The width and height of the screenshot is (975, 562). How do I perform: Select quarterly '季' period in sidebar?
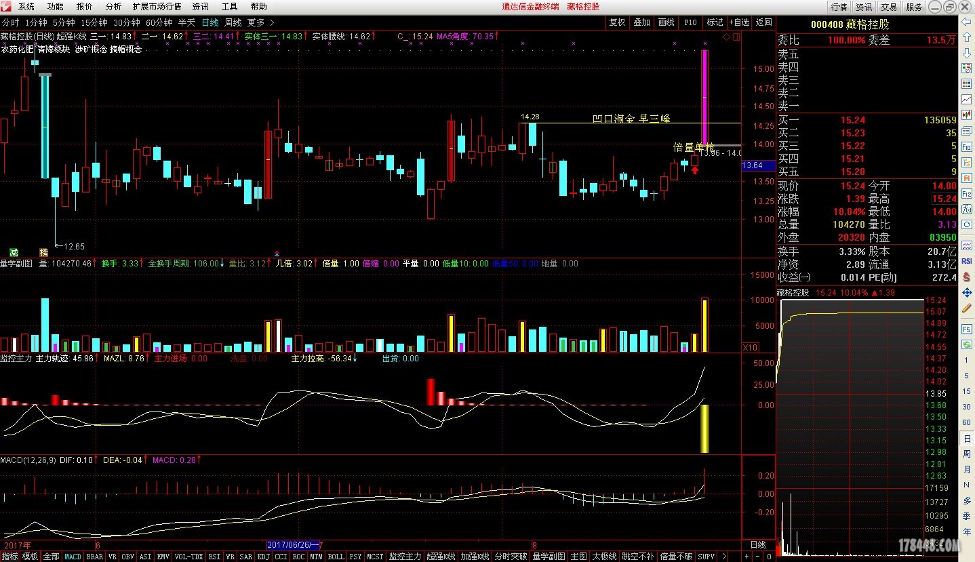click(x=967, y=516)
